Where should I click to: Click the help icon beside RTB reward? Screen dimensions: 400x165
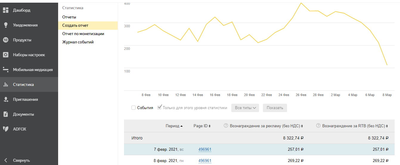click(x=318, y=126)
